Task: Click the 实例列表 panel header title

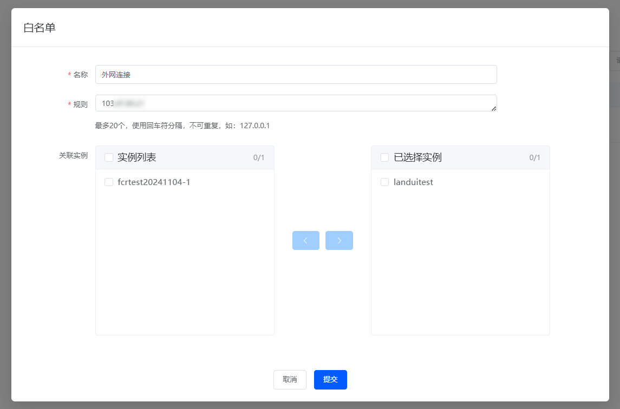Action: 137,157
